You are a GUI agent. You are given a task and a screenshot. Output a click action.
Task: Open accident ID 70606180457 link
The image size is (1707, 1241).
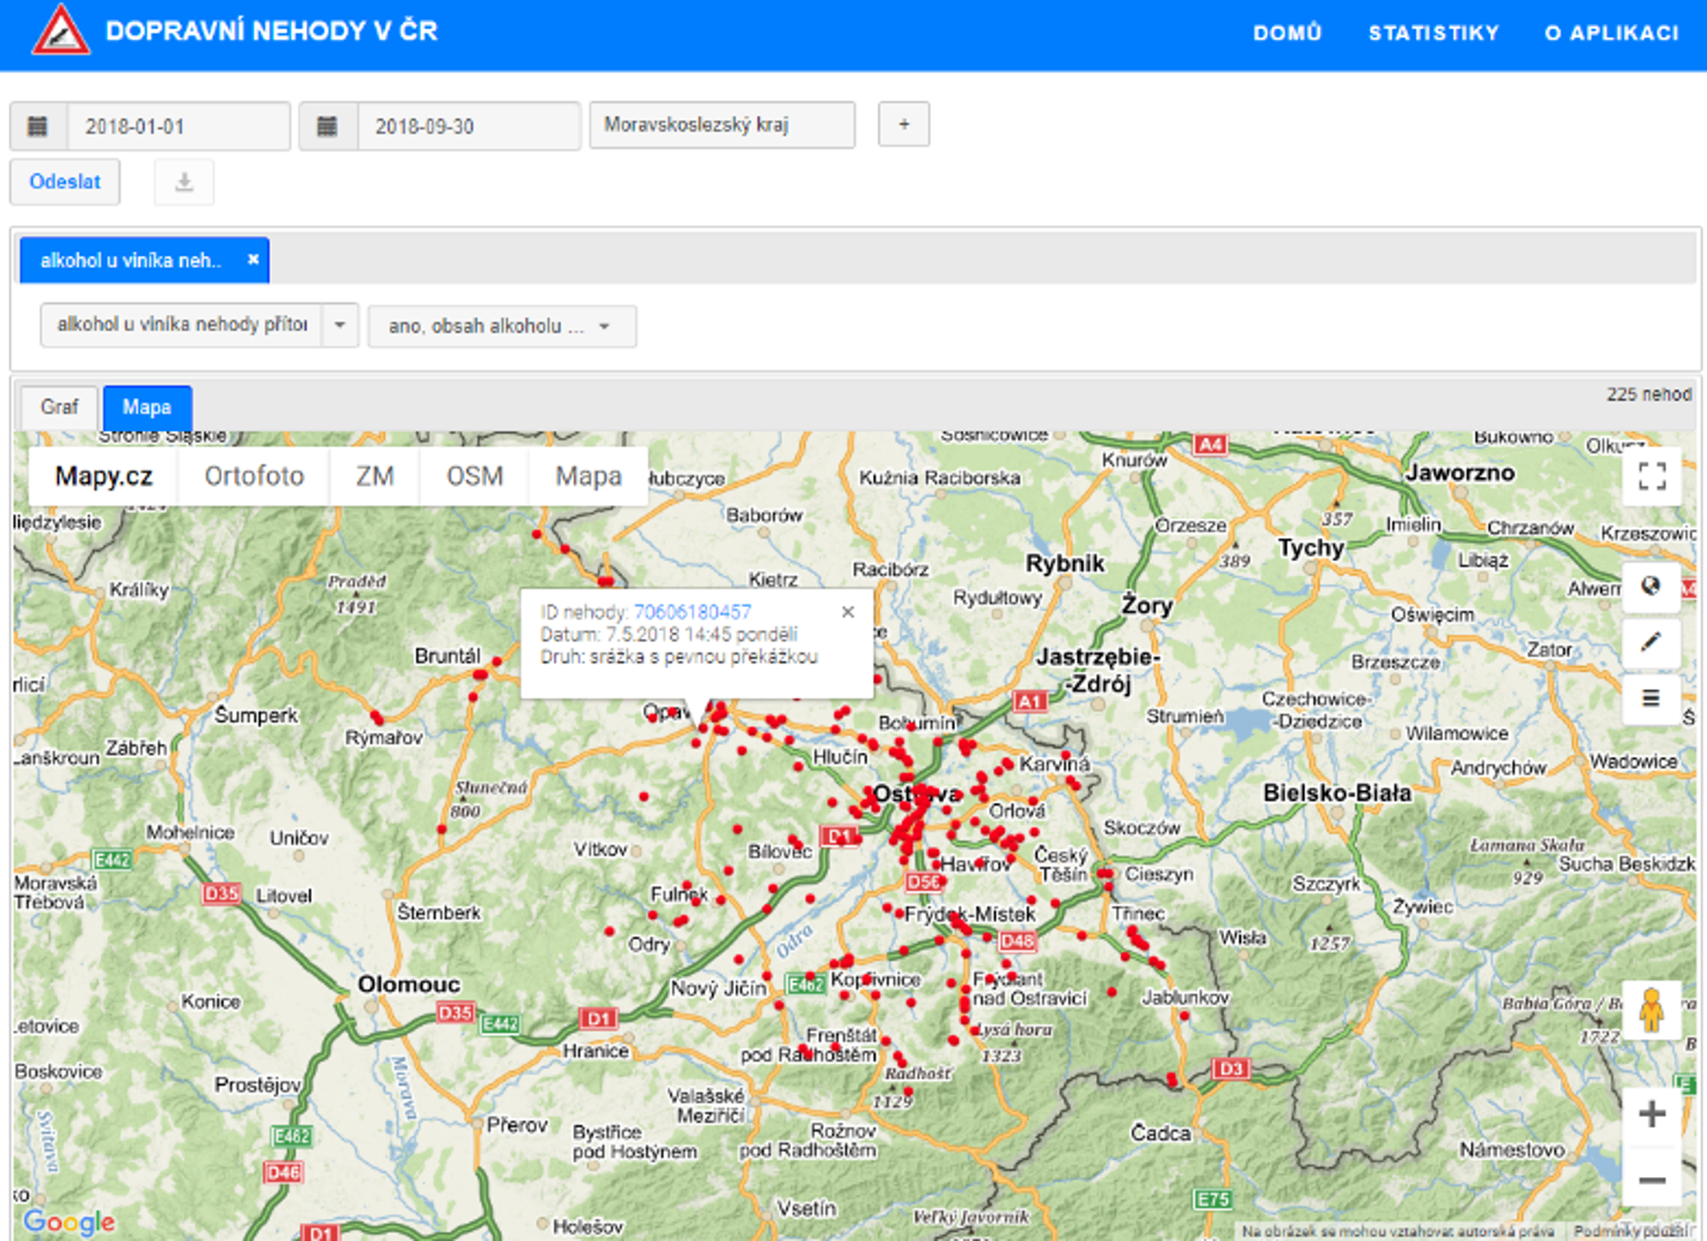tap(691, 612)
